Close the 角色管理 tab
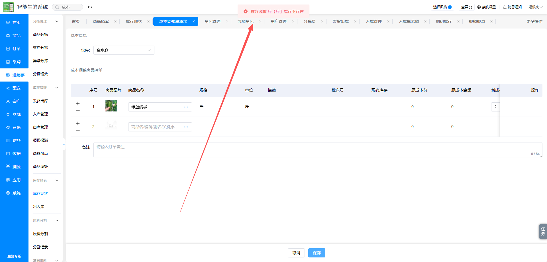The height and width of the screenshot is (262, 547). coord(227,21)
